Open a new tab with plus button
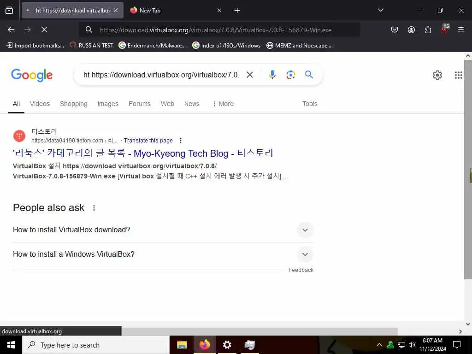This screenshot has width=472, height=354. coord(237,11)
